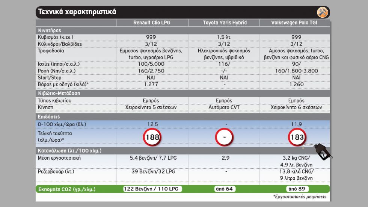This screenshot has width=368, height=207.
Task: Click the 122 Βενζίνη / 110 LPG badge
Action: (152, 189)
